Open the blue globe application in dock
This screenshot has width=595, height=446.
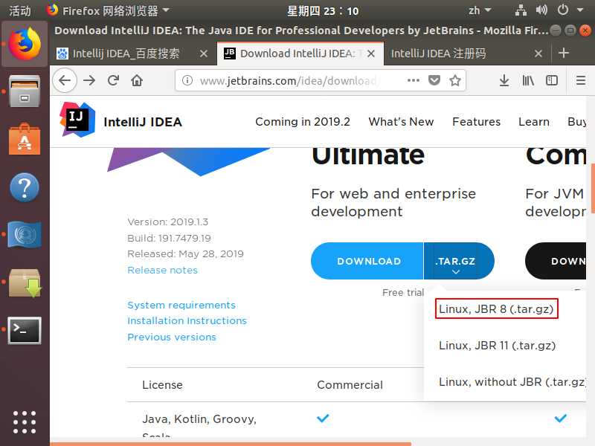pos(25,234)
